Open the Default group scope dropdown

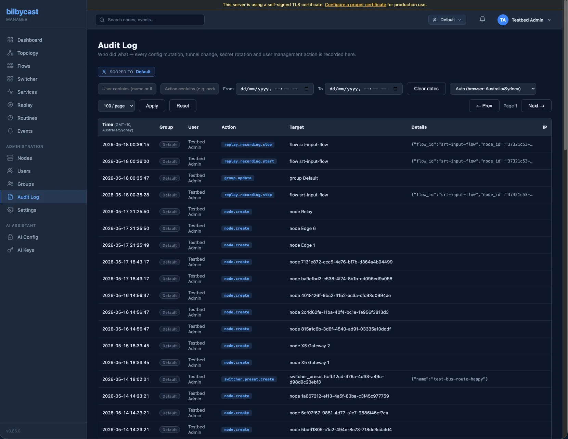pyautogui.click(x=447, y=20)
